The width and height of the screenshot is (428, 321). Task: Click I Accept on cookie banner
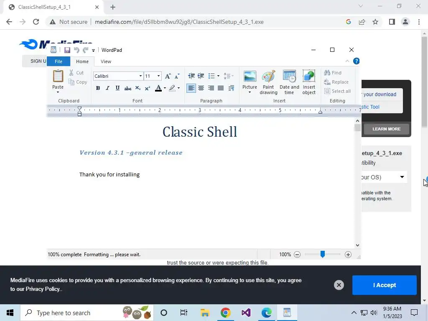point(385,285)
